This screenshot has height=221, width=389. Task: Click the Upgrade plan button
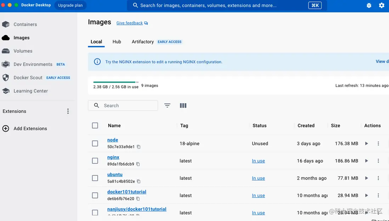click(71, 5)
